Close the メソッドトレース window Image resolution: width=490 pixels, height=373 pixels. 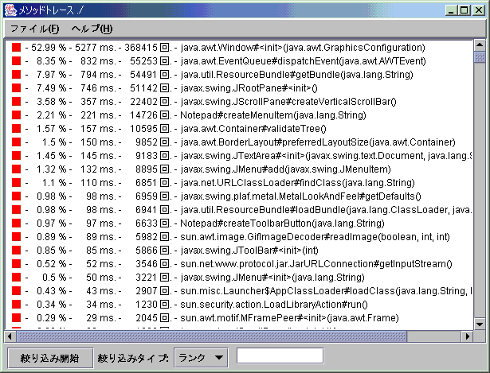pos(479,10)
